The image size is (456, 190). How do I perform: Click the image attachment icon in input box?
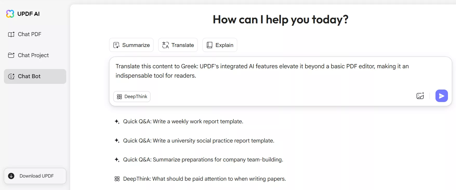tap(420, 96)
